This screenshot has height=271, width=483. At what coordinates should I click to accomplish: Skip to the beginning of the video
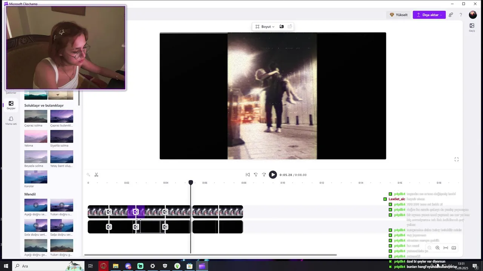[248, 175]
